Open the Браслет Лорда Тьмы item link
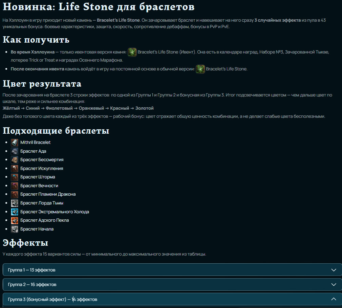Viewport: 342px width, 308px height. click(42, 203)
